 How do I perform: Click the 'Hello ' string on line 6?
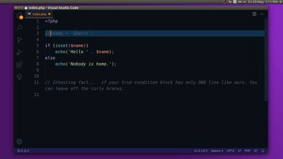tap(78, 52)
